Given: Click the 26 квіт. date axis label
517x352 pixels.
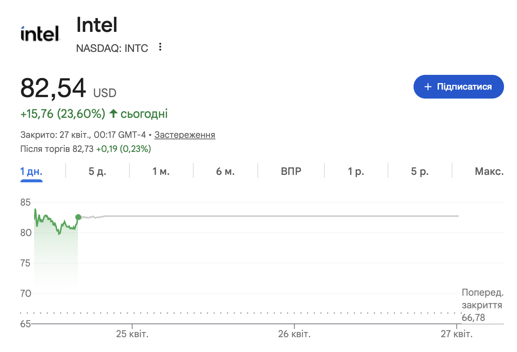Looking at the screenshot, I should click(294, 334).
